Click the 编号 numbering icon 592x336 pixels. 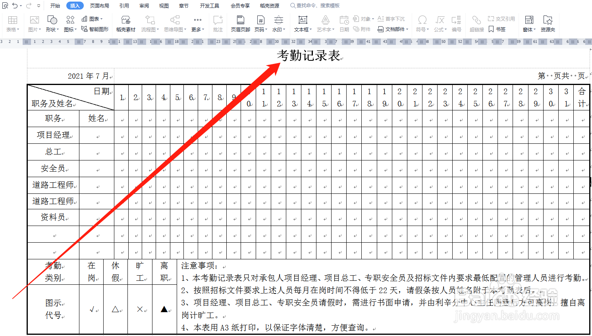457,24
